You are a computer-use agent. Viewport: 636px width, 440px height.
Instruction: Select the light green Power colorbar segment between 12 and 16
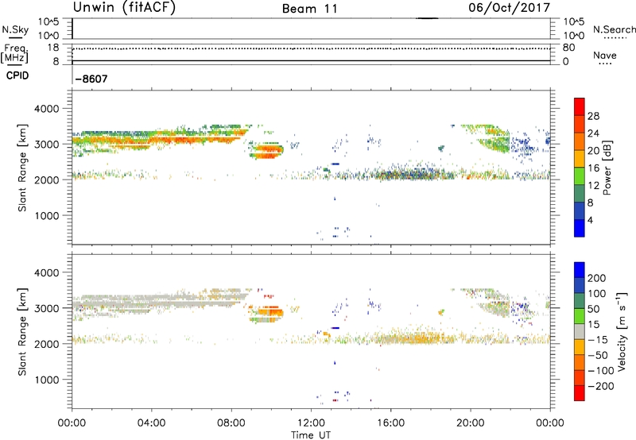click(x=580, y=176)
